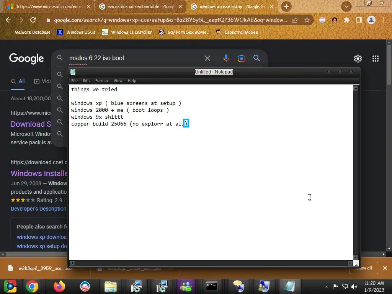
Task: Click Notepad horizontal scrollbar left arrow
Action: [72, 263]
